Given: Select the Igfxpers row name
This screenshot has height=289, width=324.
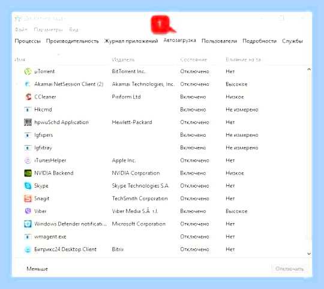Looking at the screenshot, I should pos(44,135).
